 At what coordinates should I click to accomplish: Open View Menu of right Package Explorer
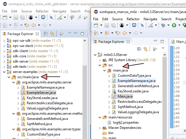163,48
